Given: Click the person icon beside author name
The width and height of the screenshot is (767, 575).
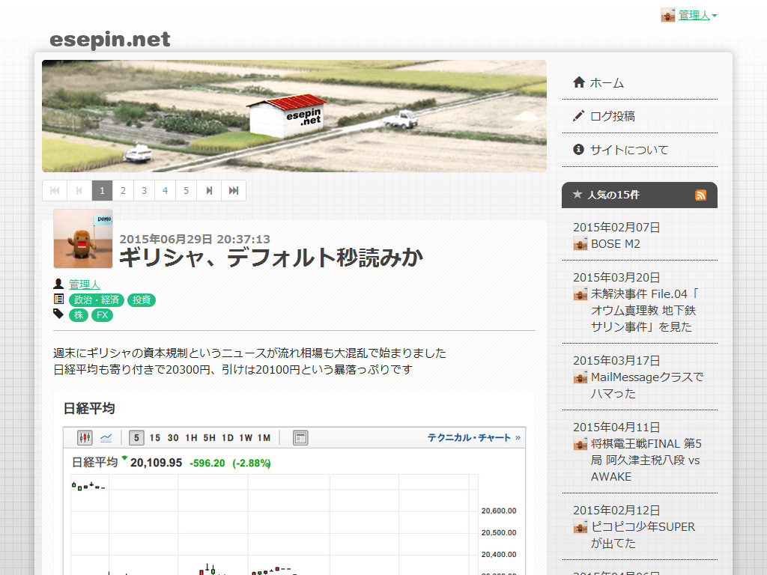Looking at the screenshot, I should pyautogui.click(x=58, y=284).
